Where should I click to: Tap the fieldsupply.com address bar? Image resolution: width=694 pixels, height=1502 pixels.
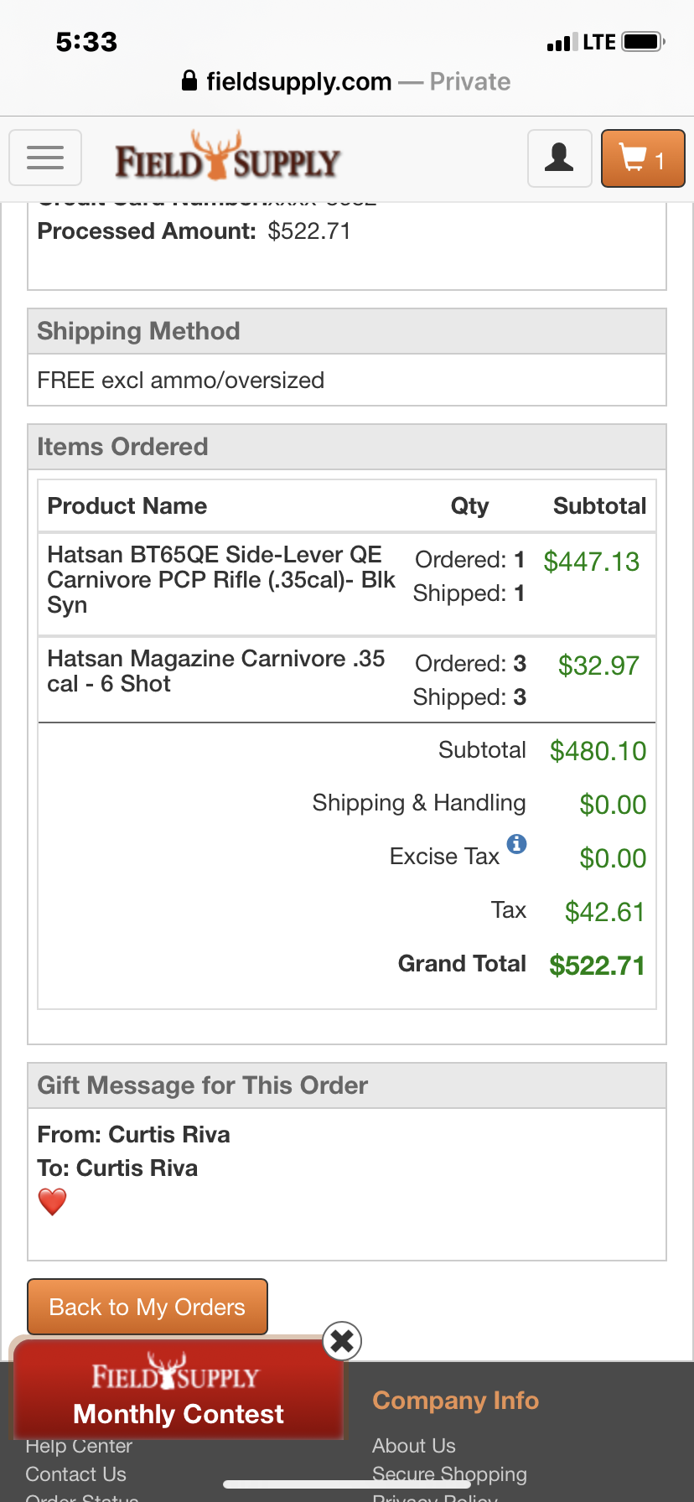point(346,81)
